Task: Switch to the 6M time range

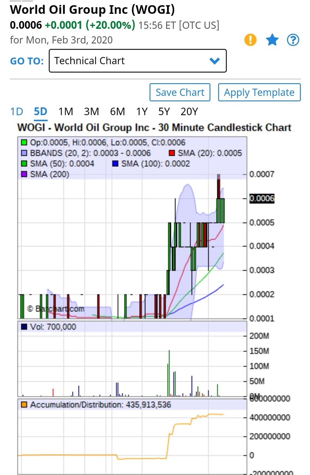Action: click(x=117, y=112)
